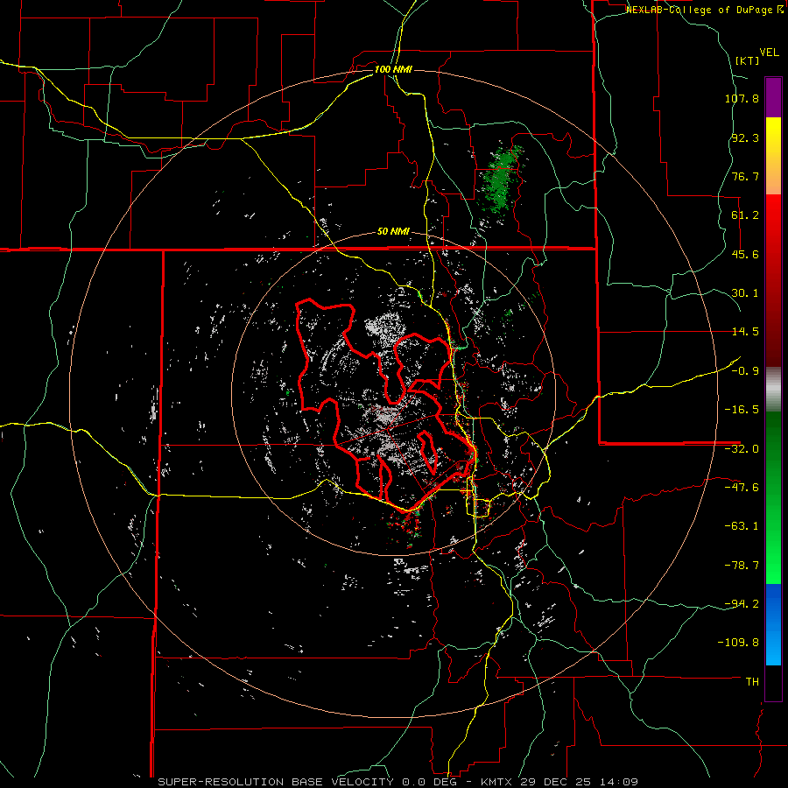
Task: Click the yellow-orange segment of the color bar
Action: (773, 156)
